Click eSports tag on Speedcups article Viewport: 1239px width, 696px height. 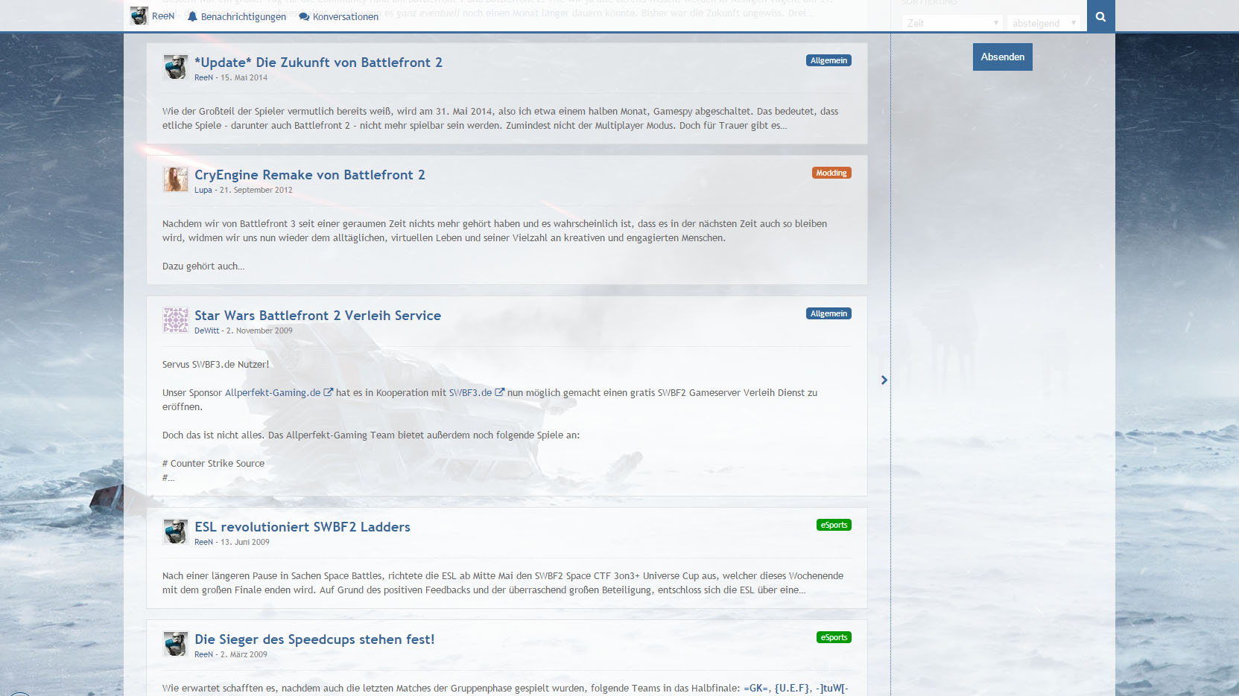pyautogui.click(x=834, y=637)
